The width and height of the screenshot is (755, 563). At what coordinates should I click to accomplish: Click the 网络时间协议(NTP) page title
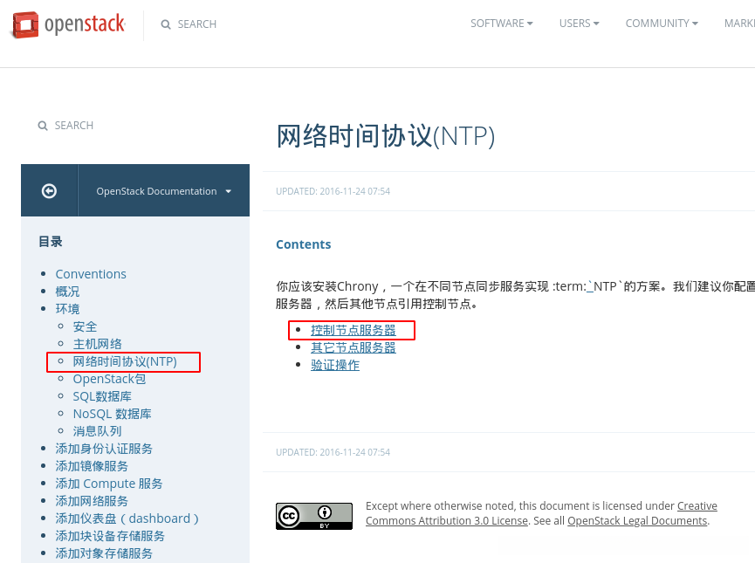tap(385, 136)
